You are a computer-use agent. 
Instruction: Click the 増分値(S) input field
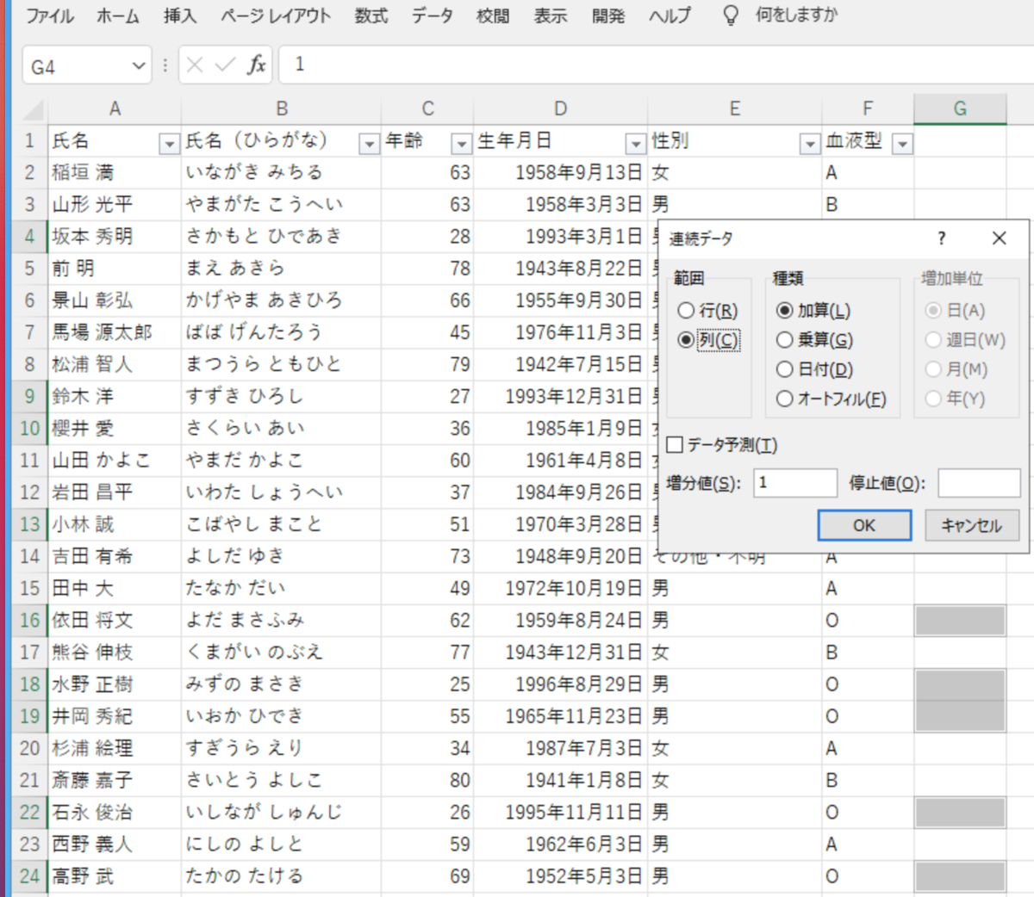(x=795, y=483)
